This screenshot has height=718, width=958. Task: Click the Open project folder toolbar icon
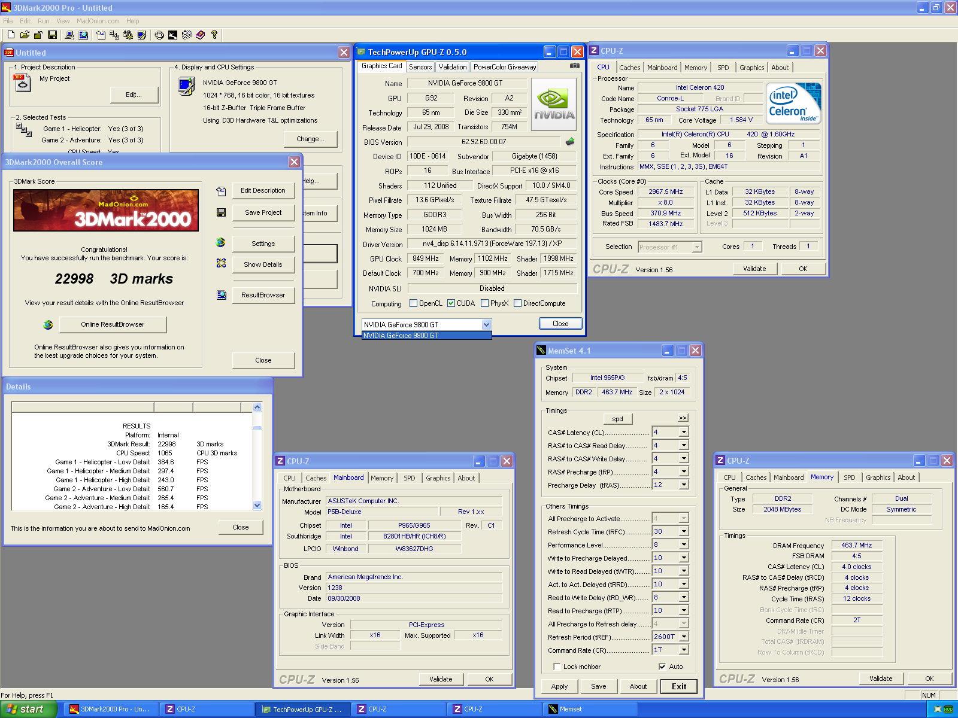pos(25,35)
